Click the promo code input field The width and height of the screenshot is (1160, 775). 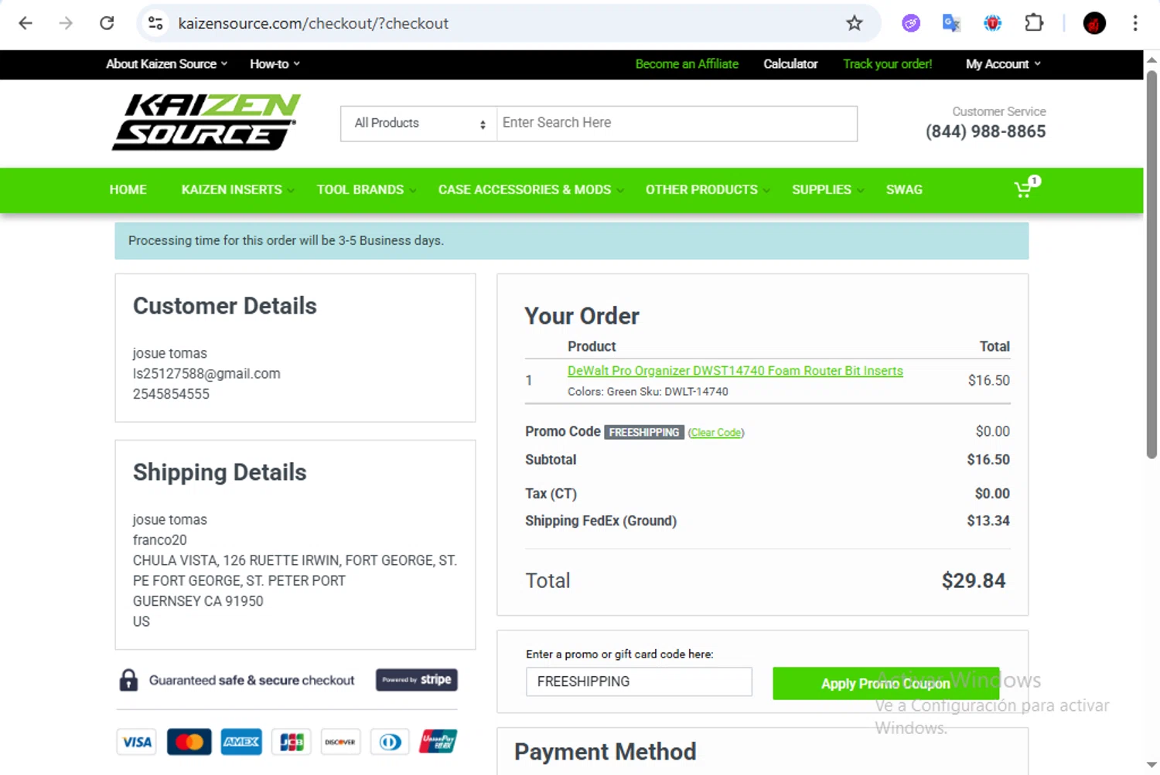(639, 682)
